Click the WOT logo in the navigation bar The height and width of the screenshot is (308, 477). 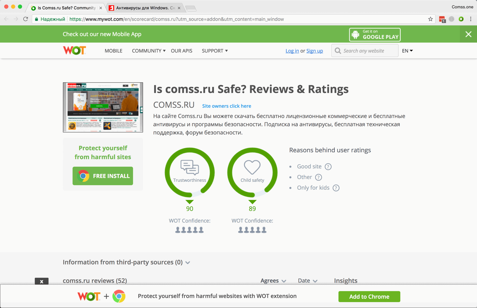pos(74,51)
